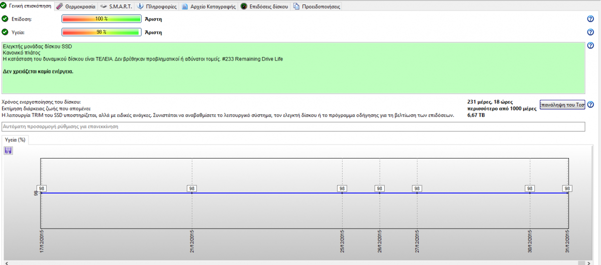The width and height of the screenshot is (601, 265).
Task: Select the 98 data point at 21/12/2015
Action: coord(192,188)
